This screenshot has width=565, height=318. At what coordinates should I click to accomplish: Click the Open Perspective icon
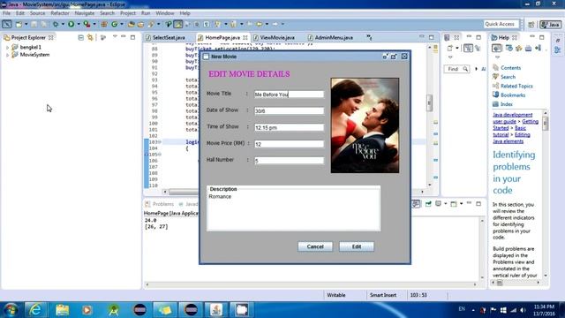click(531, 24)
